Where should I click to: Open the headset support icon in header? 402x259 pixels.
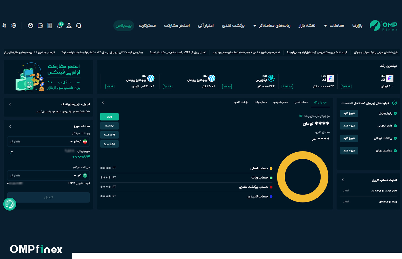coord(79,25)
